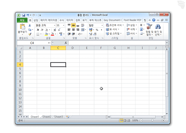Viewport: 186px width, 133px height.
Task: Switch to Page Layout (페이지 레이아웃) tab
Action: click(x=49, y=20)
